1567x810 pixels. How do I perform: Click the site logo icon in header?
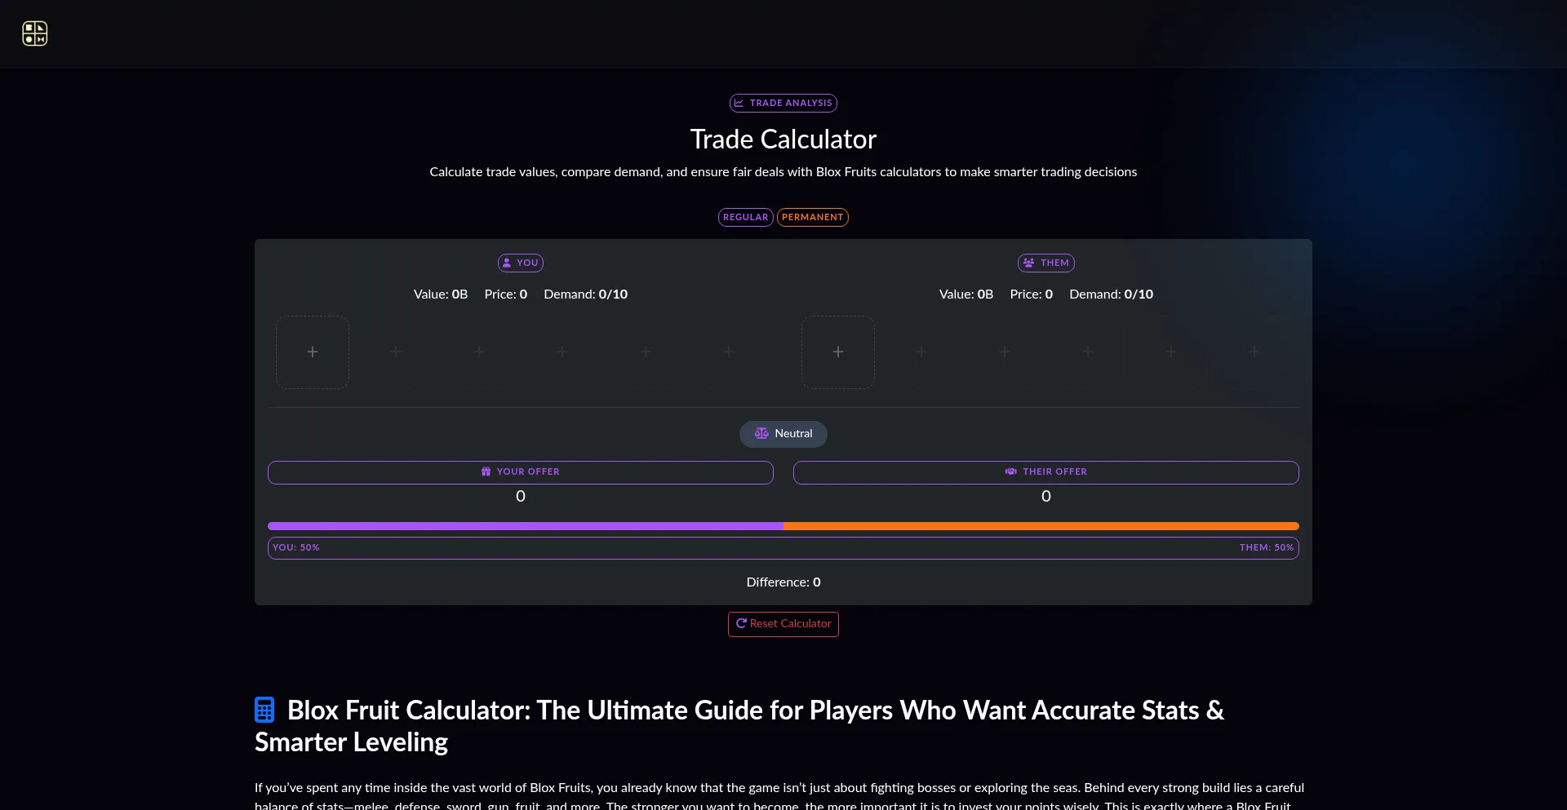point(34,33)
